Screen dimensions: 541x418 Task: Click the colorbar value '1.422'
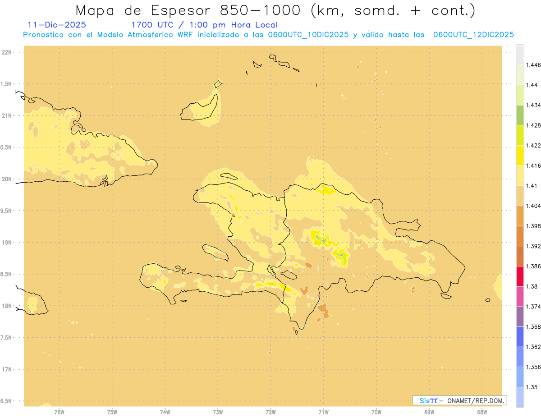[x=534, y=146]
